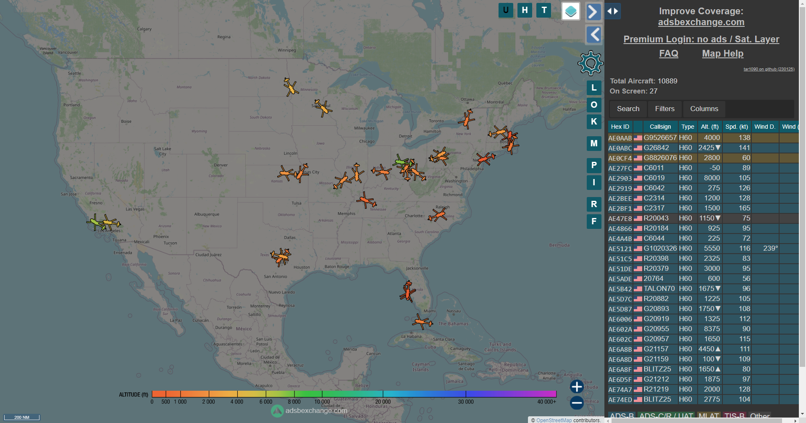
Task: Toggle the O map button
Action: (594, 105)
